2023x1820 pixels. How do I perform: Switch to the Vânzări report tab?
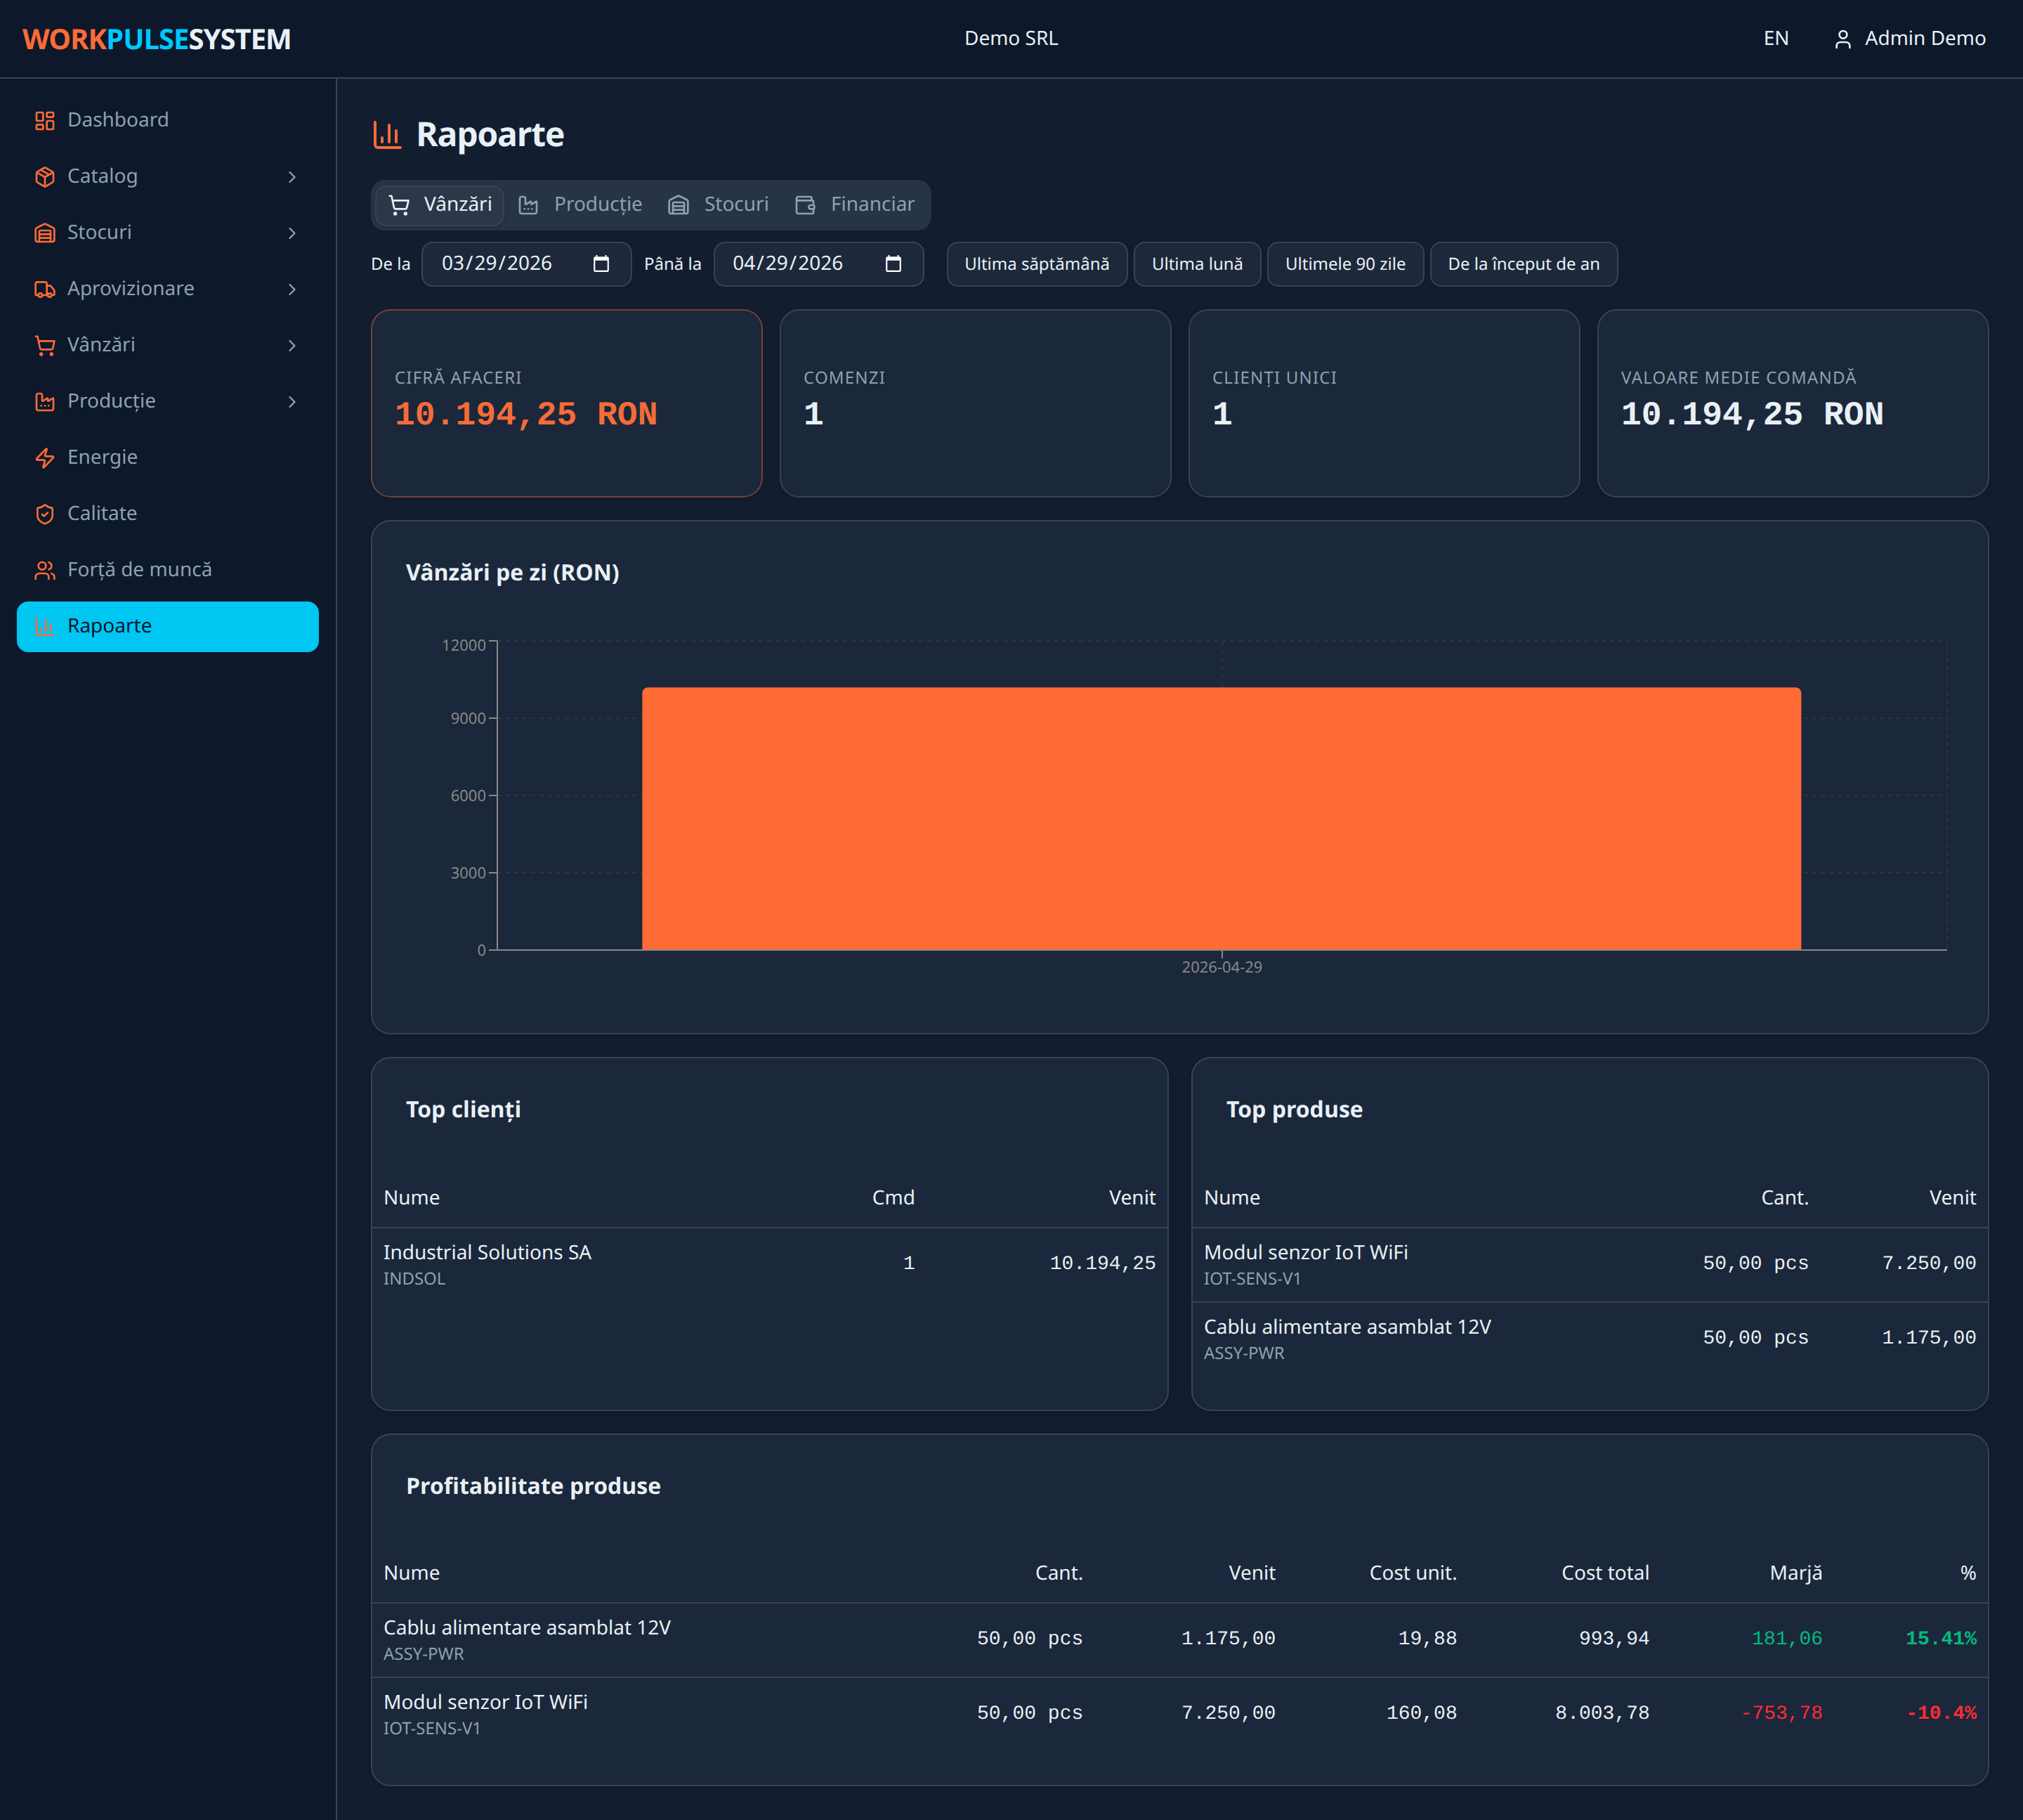[440, 205]
